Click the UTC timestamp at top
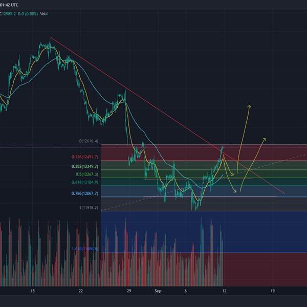Image resolution: width=307 pixels, height=307 pixels. click(x=9, y=5)
